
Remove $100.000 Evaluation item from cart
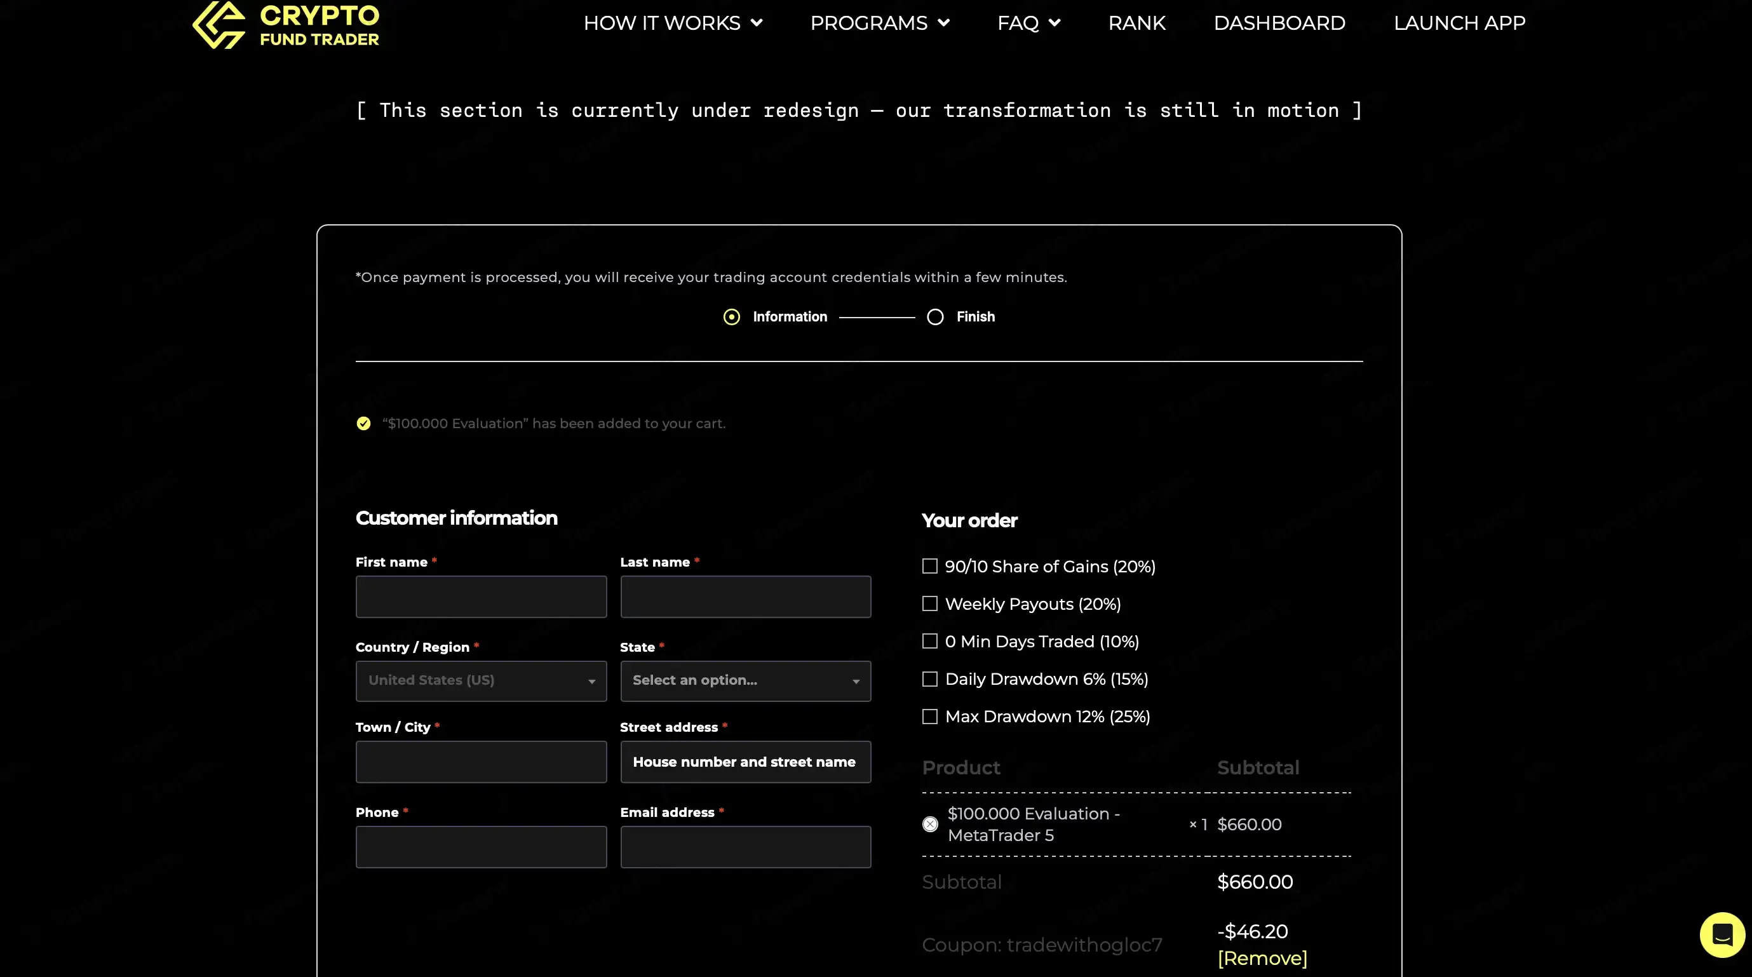930,824
